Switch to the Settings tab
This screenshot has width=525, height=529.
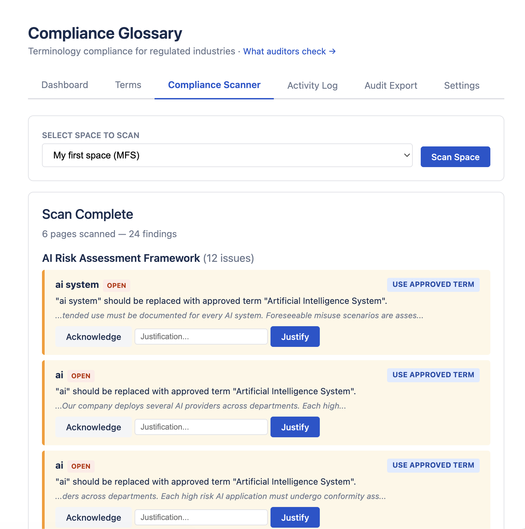[462, 86]
